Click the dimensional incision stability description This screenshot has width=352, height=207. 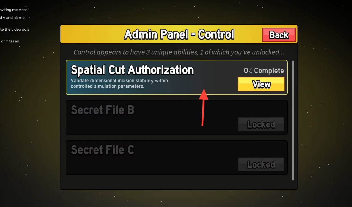pyautogui.click(x=119, y=83)
